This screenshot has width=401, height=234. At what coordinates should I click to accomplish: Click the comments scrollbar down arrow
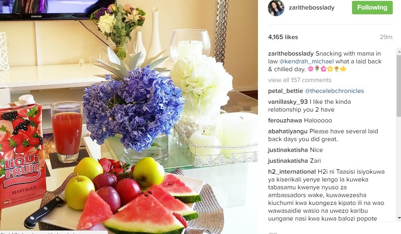399,218
